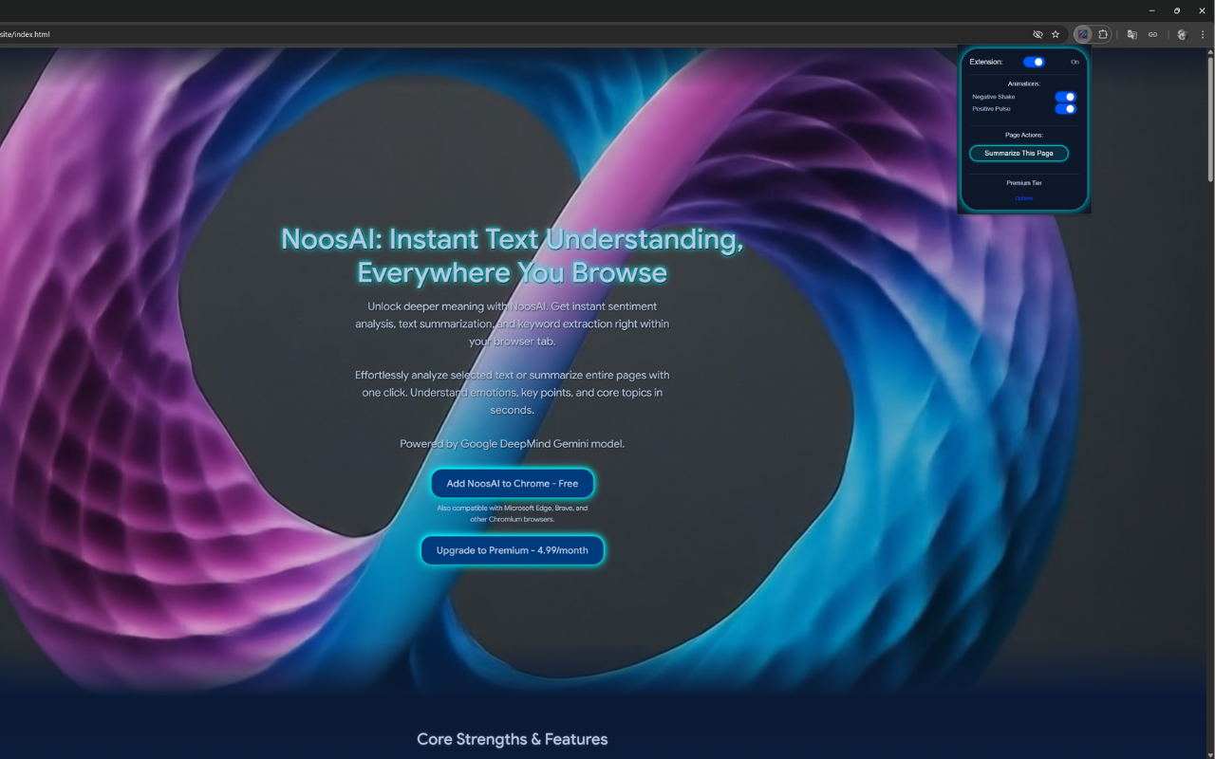Disable the Positive Pulse animation toggle
1215x759 pixels.
1065,109
